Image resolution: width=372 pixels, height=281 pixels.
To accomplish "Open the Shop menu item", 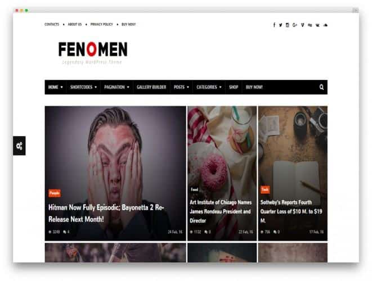I will tap(234, 87).
